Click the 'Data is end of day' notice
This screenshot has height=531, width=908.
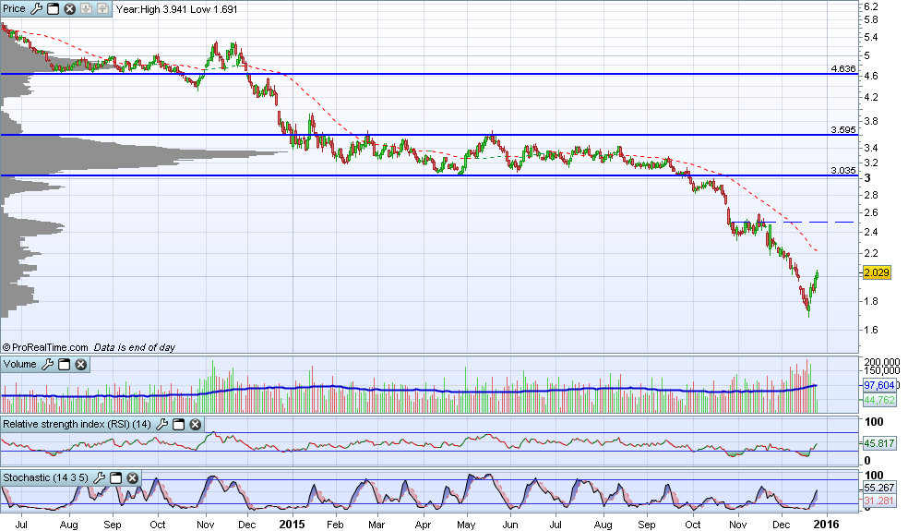[135, 347]
